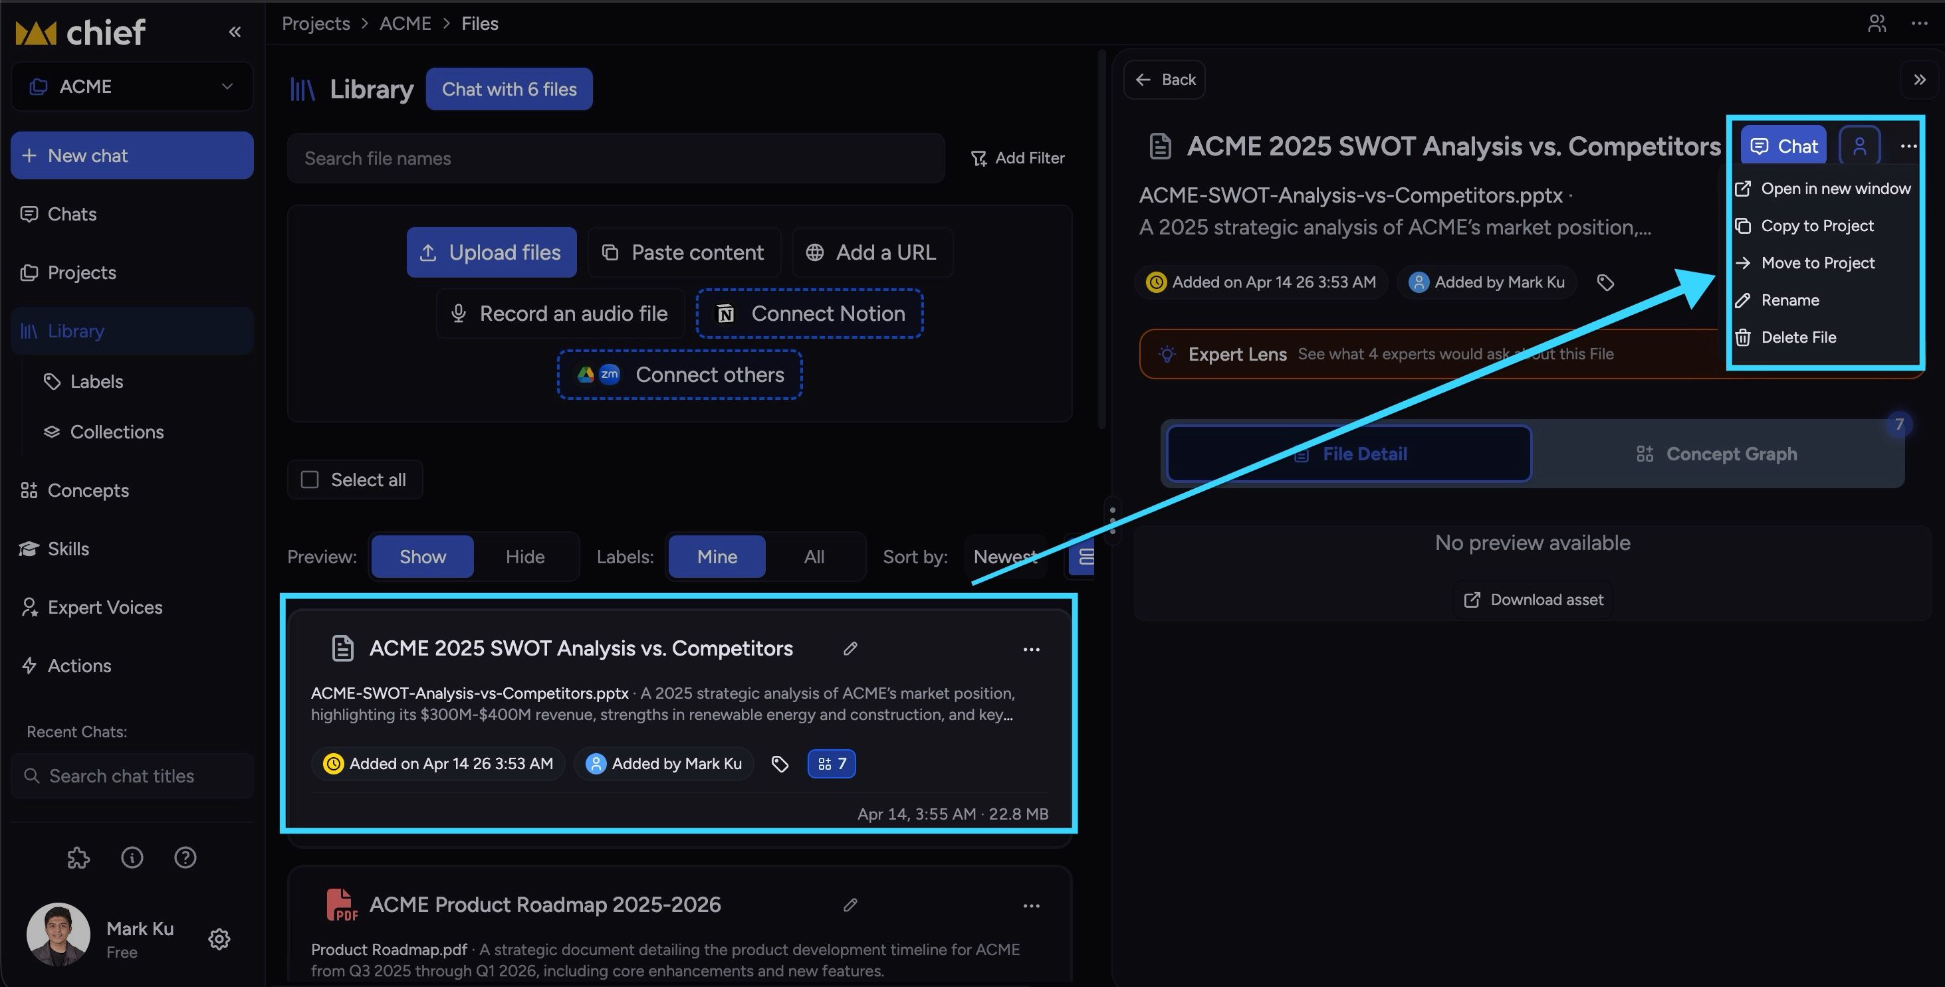
Task: Click the Library bookshelf icon beside the page heading
Action: [x=302, y=90]
